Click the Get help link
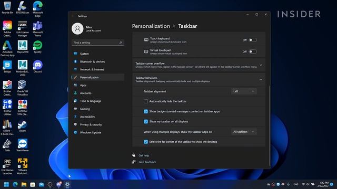The height and width of the screenshot is (189, 337). coord(144,155)
